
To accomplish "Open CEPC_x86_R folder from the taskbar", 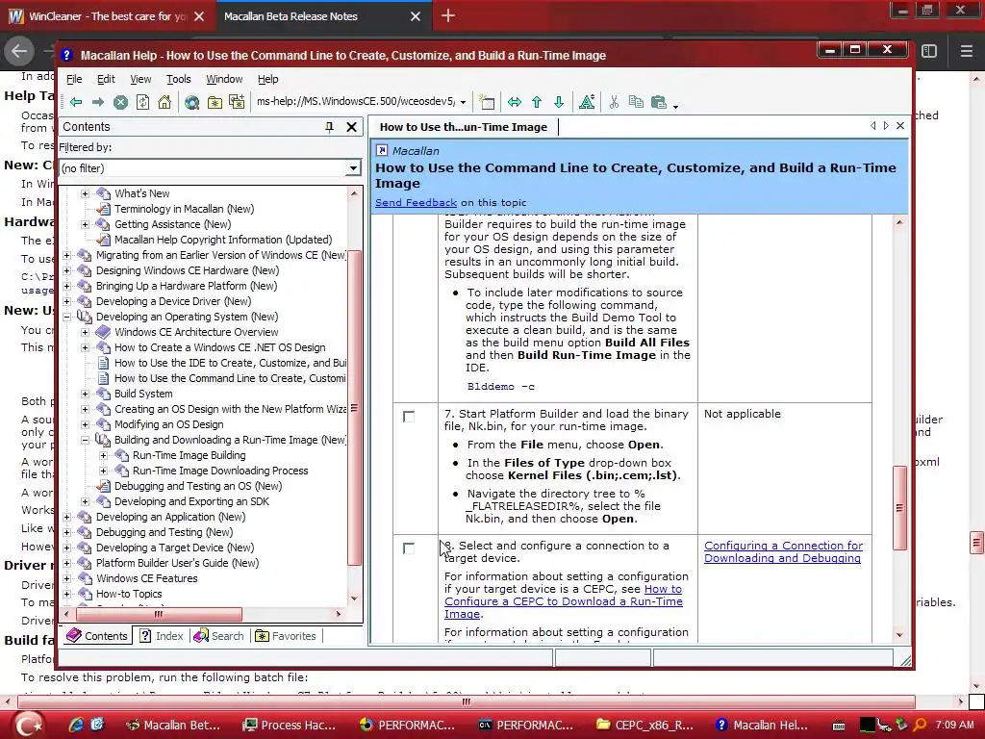I will (644, 725).
